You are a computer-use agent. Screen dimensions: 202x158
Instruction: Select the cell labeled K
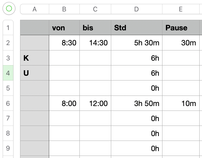[x=34, y=58]
